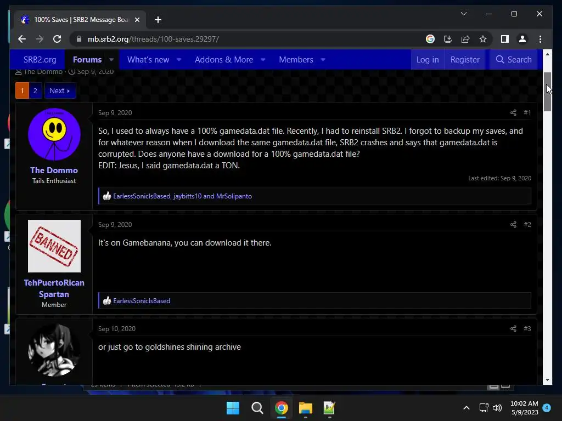Click the BANNED stamp avatar

pyautogui.click(x=54, y=246)
